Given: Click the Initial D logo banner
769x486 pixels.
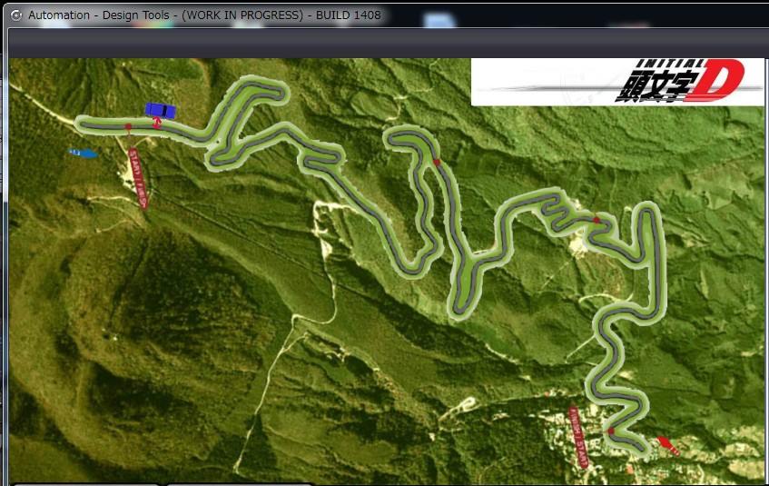Looking at the screenshot, I should 617,82.
